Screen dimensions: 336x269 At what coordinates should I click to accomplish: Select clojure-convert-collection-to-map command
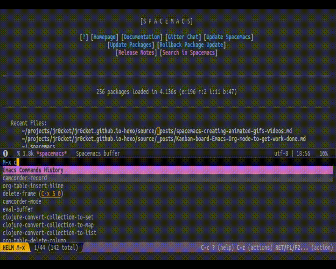pyautogui.click(x=48, y=225)
